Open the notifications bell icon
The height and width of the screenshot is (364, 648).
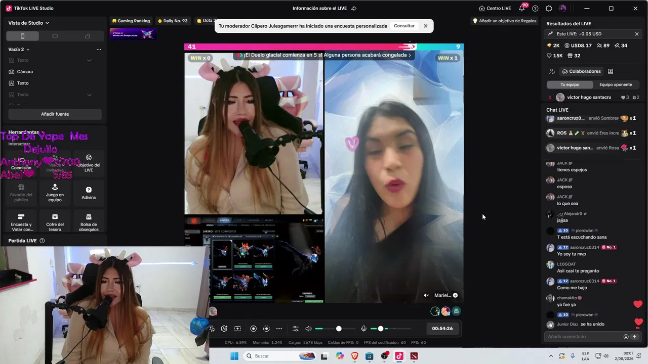pos(522,8)
